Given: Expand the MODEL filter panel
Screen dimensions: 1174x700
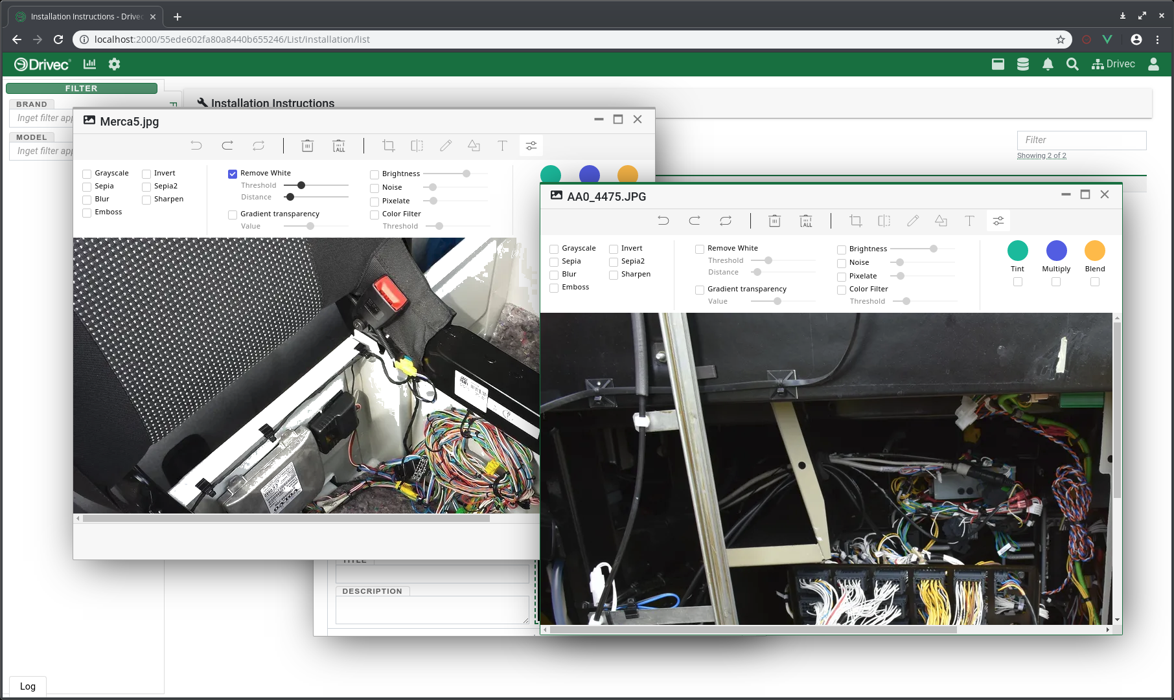Looking at the screenshot, I should pos(30,137).
